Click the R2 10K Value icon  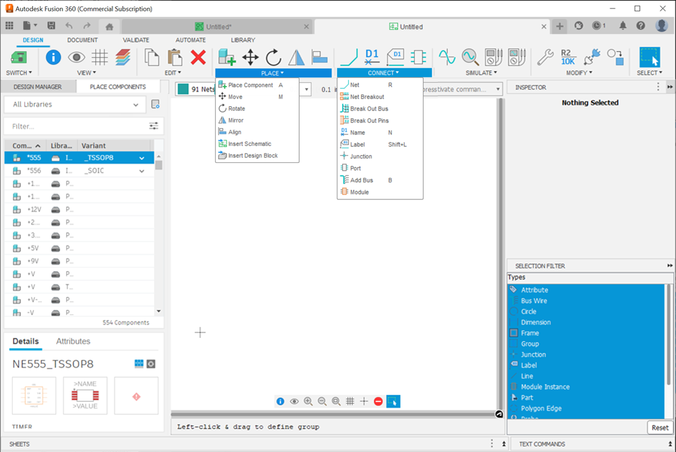569,57
